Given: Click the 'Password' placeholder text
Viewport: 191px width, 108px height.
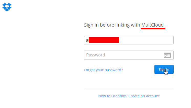Looking at the screenshot, I should point(96,55).
